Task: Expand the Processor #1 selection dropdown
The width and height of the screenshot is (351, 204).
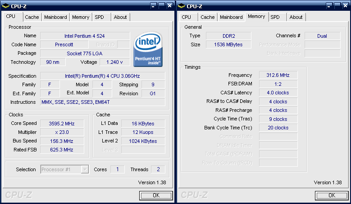Action: [x=85, y=169]
